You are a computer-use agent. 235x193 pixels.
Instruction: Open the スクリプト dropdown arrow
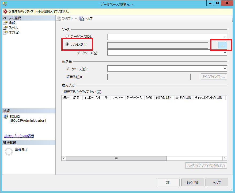76,19
